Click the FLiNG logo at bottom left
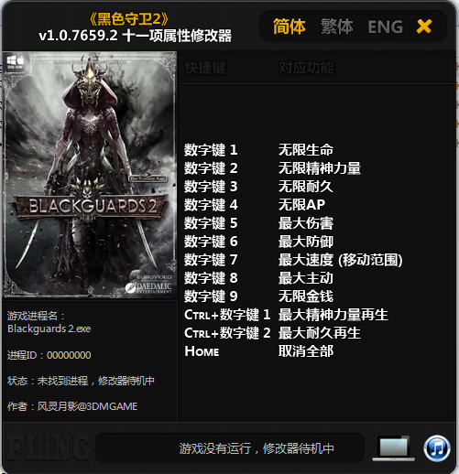Image resolution: width=459 pixels, height=474 pixels. [x=48, y=448]
